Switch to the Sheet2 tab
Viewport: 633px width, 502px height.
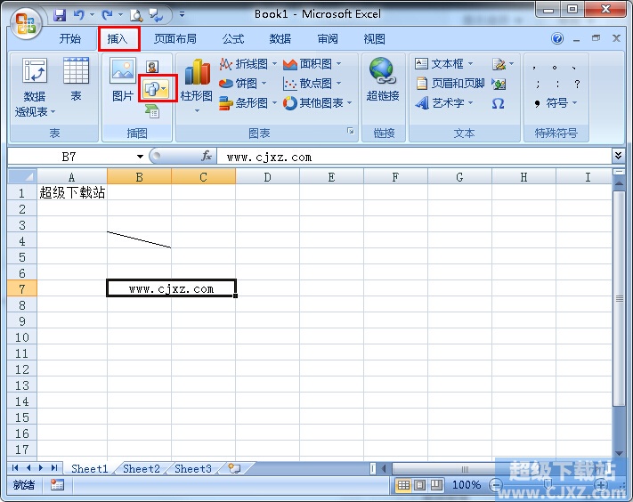(142, 468)
